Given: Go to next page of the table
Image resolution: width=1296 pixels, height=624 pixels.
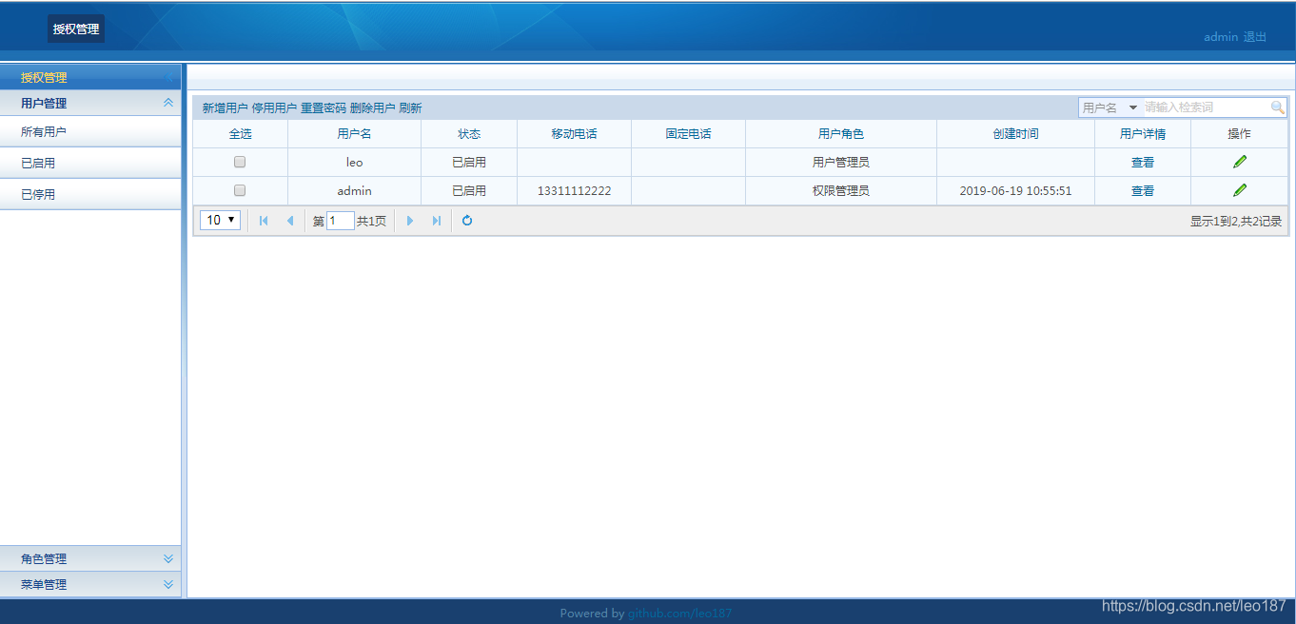Looking at the screenshot, I should [x=410, y=221].
